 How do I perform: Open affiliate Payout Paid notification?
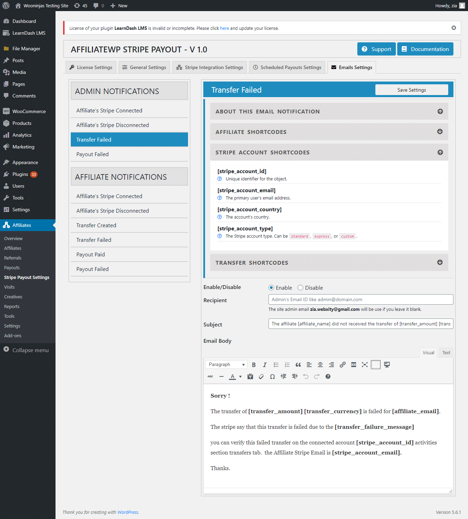tap(129, 254)
